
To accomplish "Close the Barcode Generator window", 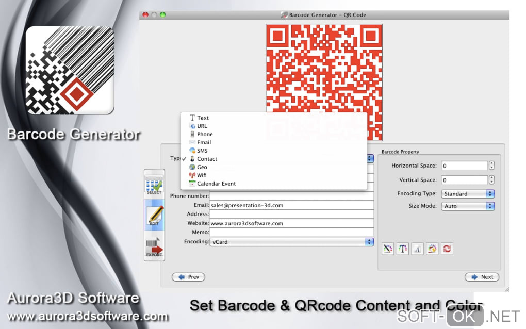I will click(145, 15).
